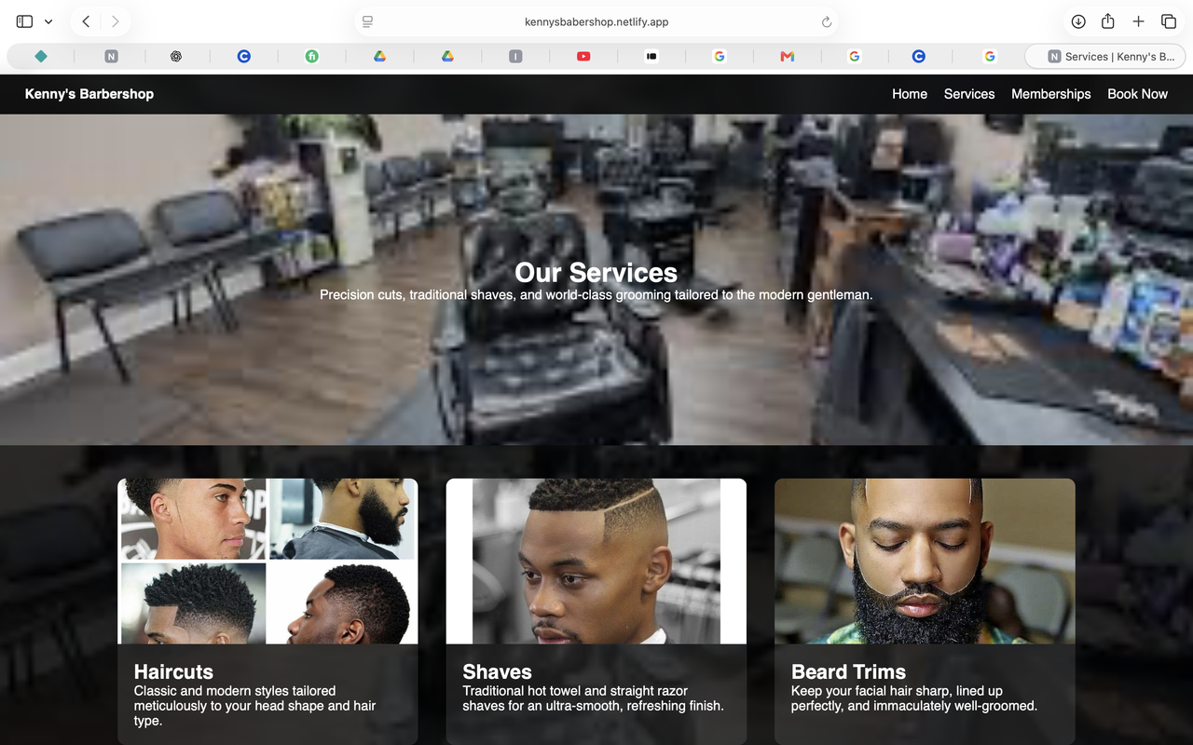Click the Shaves card photo
Viewport: 1193px width, 745px height.
coord(596,562)
